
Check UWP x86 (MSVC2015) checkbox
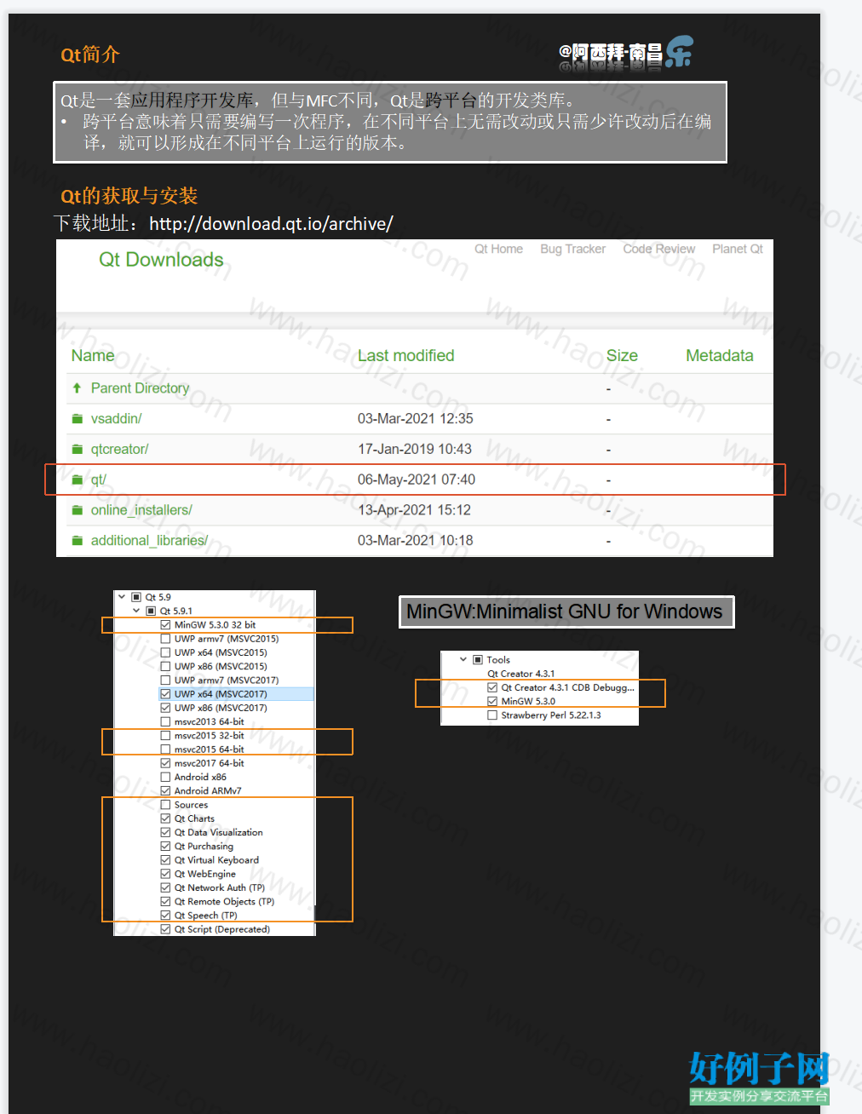165,666
